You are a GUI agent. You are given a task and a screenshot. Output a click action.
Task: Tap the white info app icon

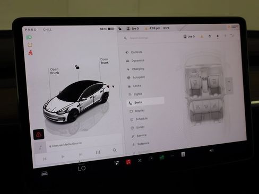tap(183, 154)
